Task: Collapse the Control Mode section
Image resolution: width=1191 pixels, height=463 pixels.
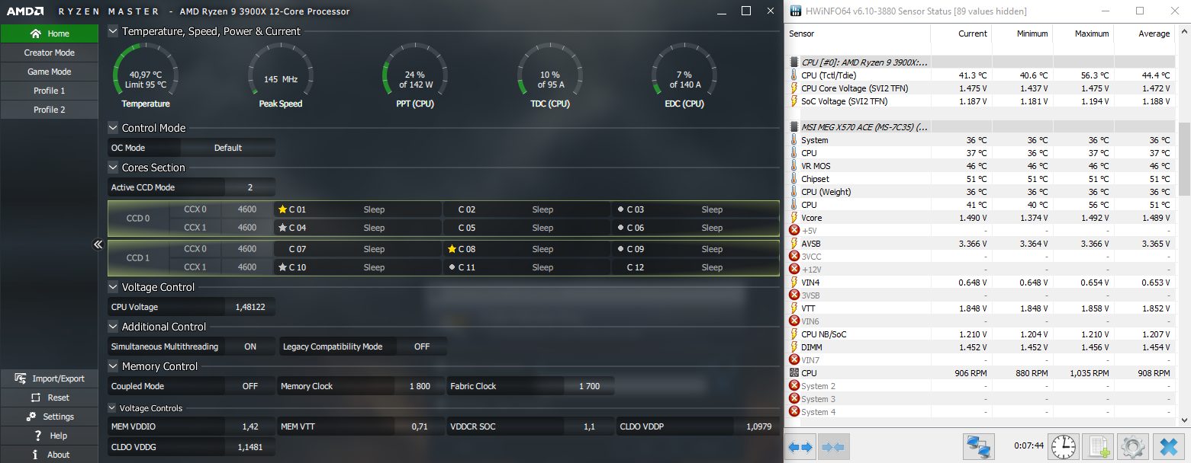Action: 113,128
